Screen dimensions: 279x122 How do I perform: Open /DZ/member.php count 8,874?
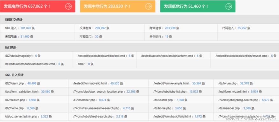[103, 100]
